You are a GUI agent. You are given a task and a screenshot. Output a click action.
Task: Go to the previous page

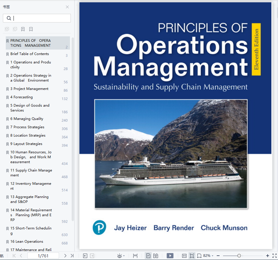point(21,256)
